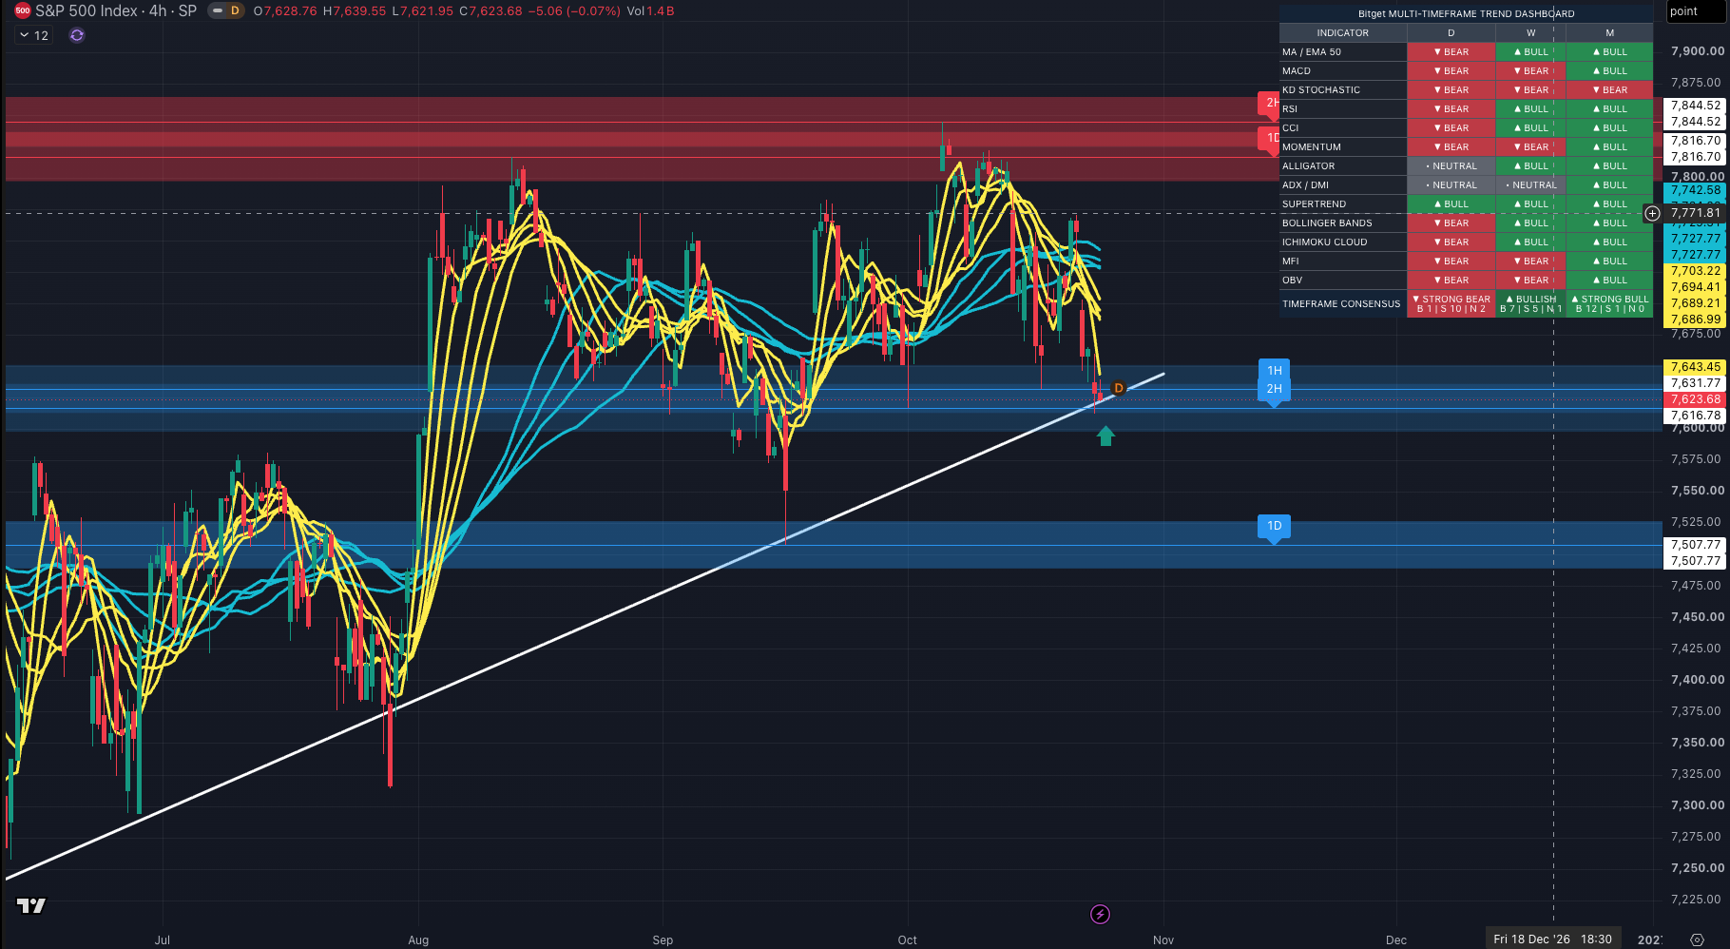Click the TradingView logo
This screenshot has width=1730, height=949.
(31, 905)
